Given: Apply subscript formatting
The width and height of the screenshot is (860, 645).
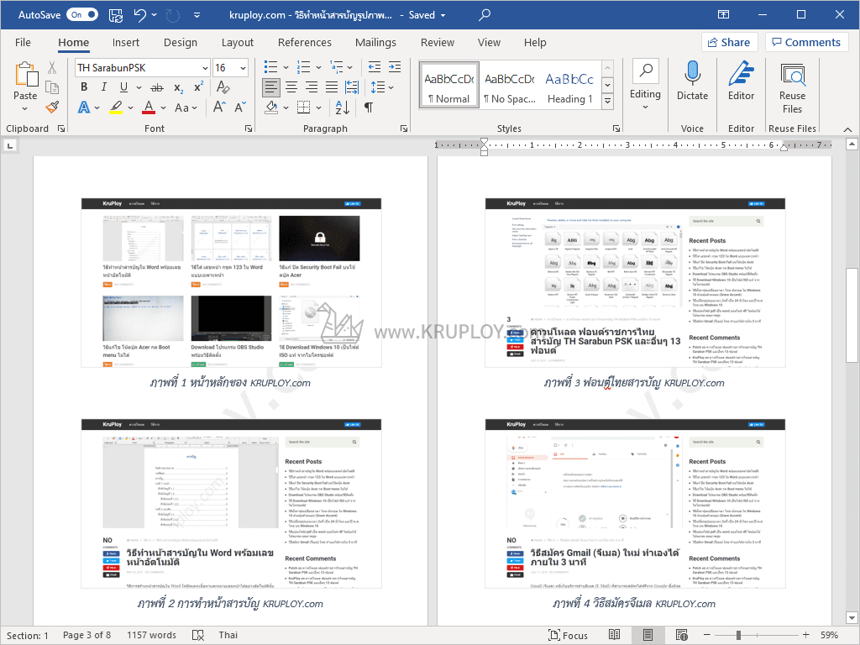Looking at the screenshot, I should [x=178, y=87].
